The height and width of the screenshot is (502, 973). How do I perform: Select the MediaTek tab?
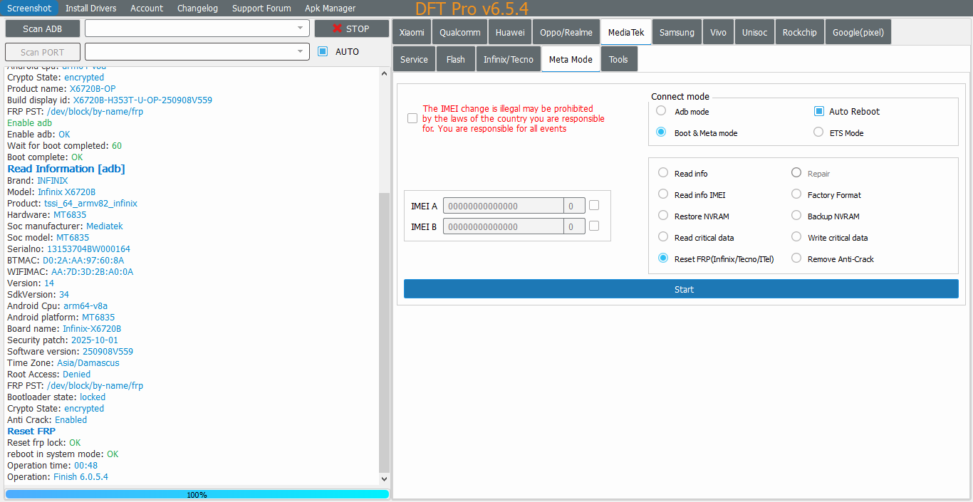click(626, 32)
